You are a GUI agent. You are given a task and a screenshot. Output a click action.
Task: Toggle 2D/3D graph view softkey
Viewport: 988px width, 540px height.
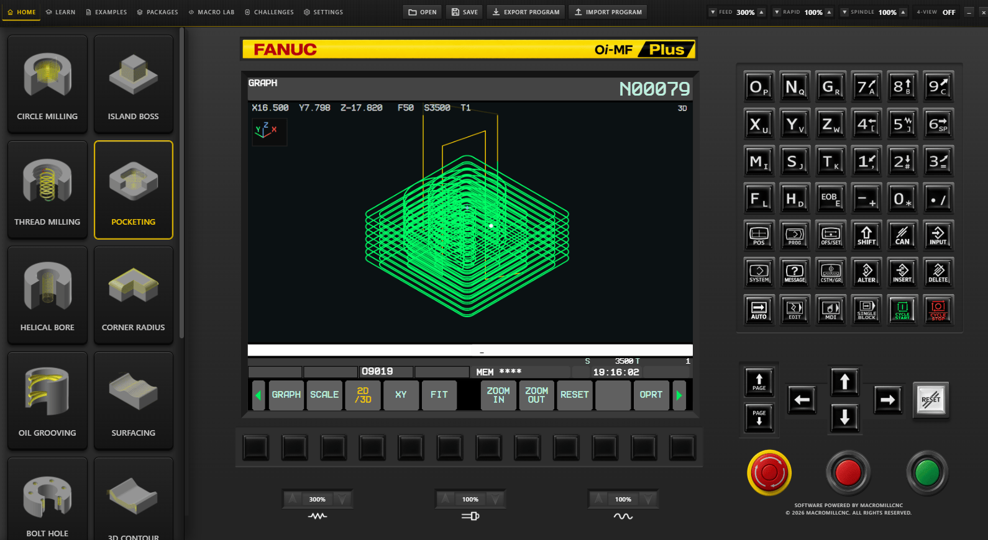tap(363, 395)
